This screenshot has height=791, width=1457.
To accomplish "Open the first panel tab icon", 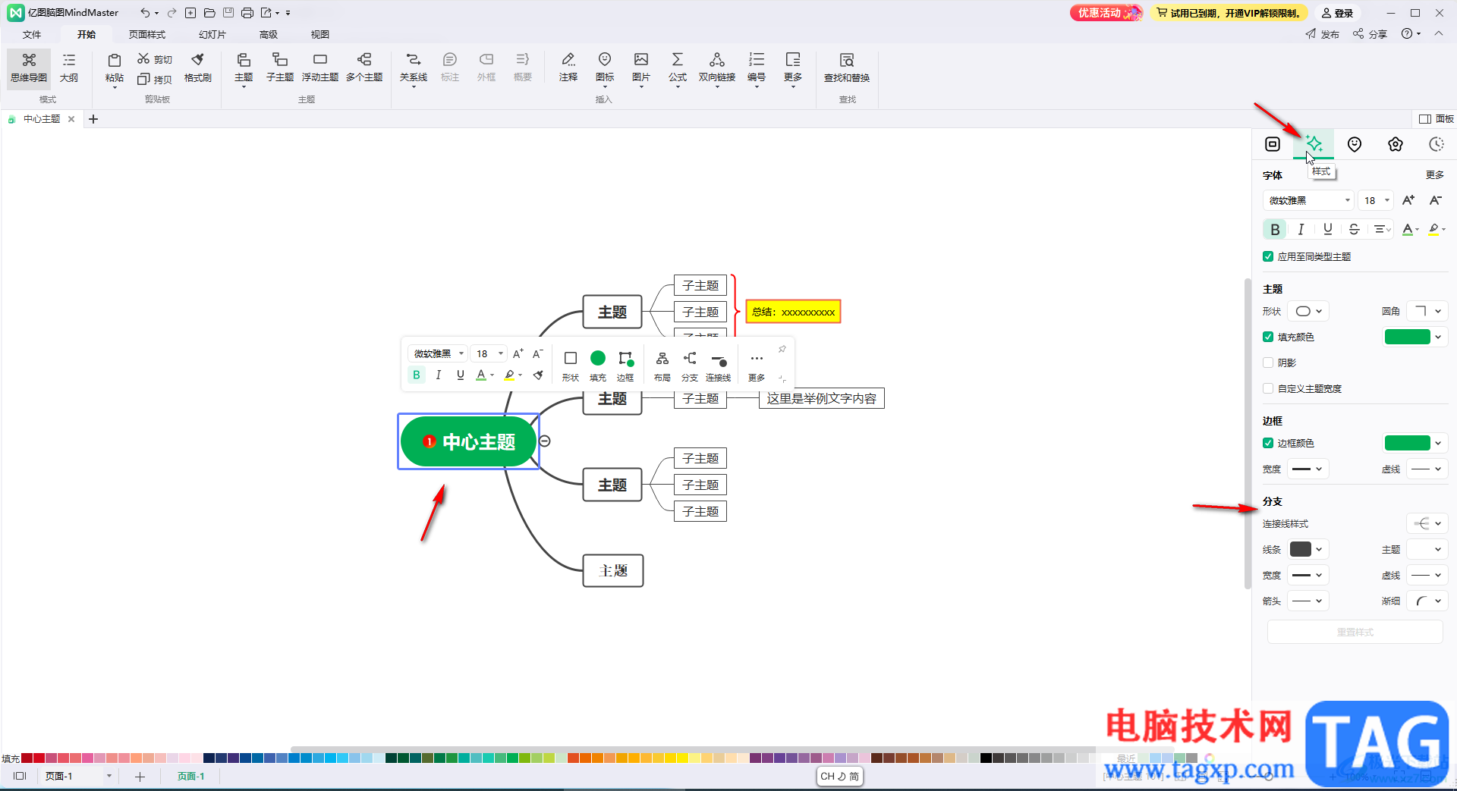I will pyautogui.click(x=1273, y=144).
